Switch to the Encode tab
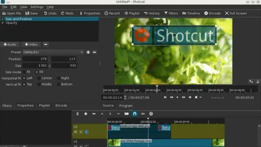Image resolution: width=261 pixels, height=147 pixels. (61, 105)
